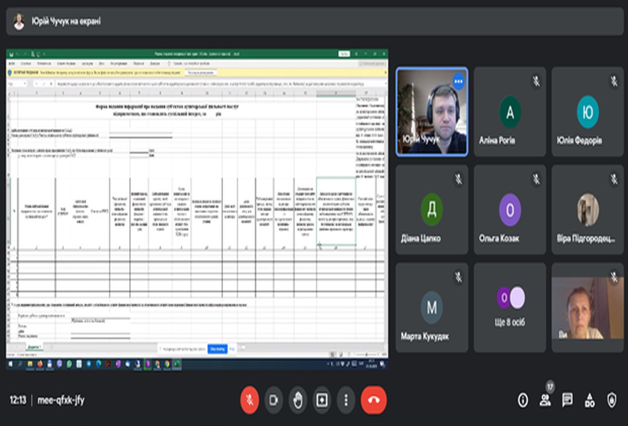Screen dimensions: 628x426
Task: Click the meeting code mee-qfxk-jfy
Action: 61,400
